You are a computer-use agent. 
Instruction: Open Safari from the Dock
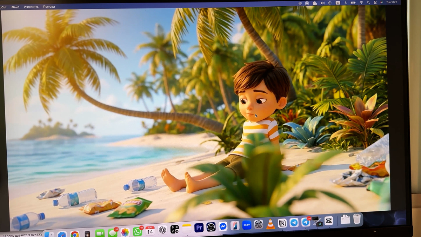pos(62,234)
